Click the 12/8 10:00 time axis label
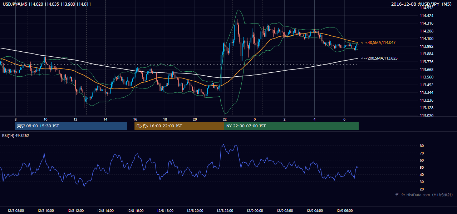457x214 pixels. 45,211
